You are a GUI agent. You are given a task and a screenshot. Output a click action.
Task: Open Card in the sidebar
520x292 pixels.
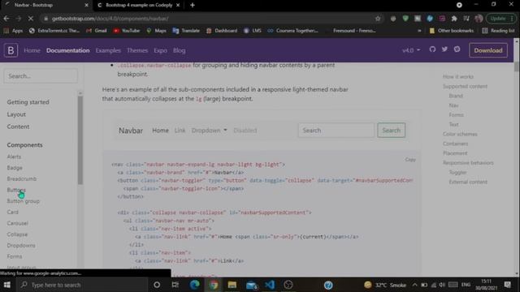(13, 212)
